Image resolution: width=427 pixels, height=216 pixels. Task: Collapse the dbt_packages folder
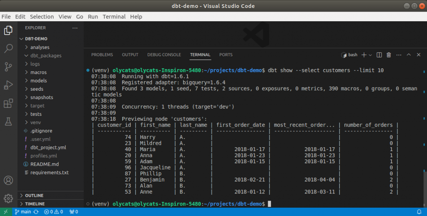50,56
